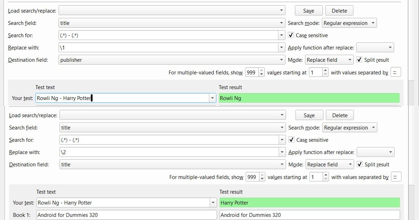
Task: Expand the upper Load search/replace dropdown
Action: click(x=281, y=11)
